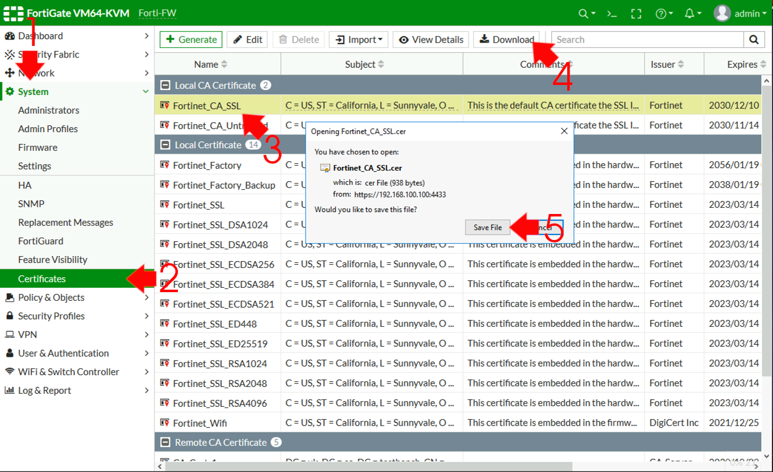Sort the table by the Expires column
773x472 pixels.
point(743,63)
